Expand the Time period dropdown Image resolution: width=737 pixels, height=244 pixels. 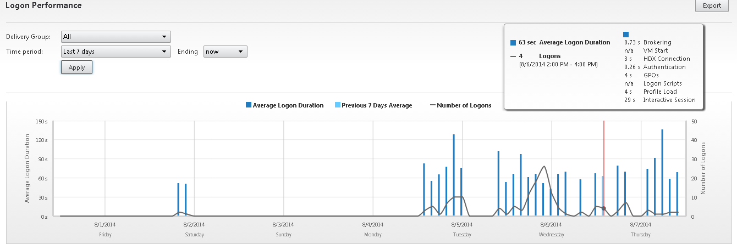pyautogui.click(x=116, y=52)
